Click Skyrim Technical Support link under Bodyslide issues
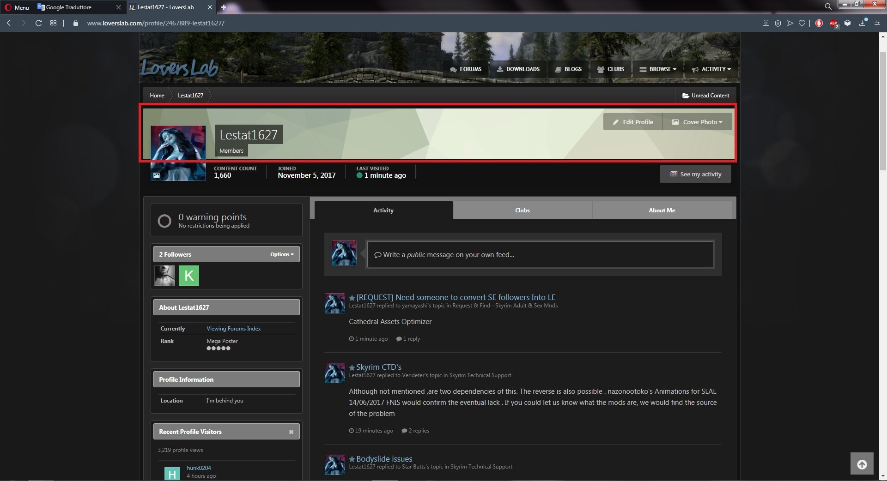887x481 pixels. click(481, 467)
